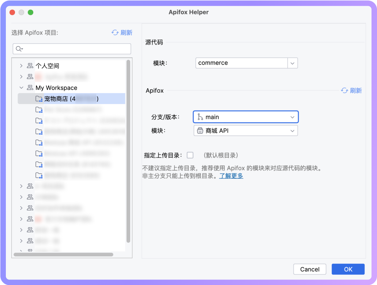
Task: Click the 宠物商店 project folder icon
Action: 39,99
